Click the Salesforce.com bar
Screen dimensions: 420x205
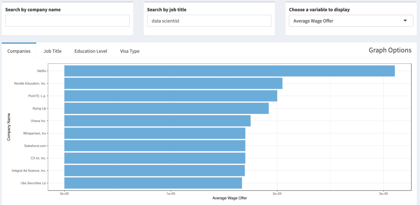click(x=155, y=146)
